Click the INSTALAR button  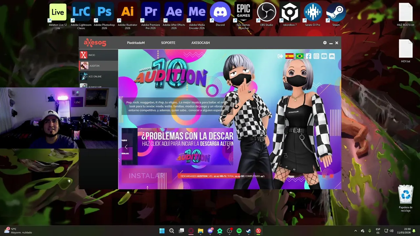tap(147, 176)
